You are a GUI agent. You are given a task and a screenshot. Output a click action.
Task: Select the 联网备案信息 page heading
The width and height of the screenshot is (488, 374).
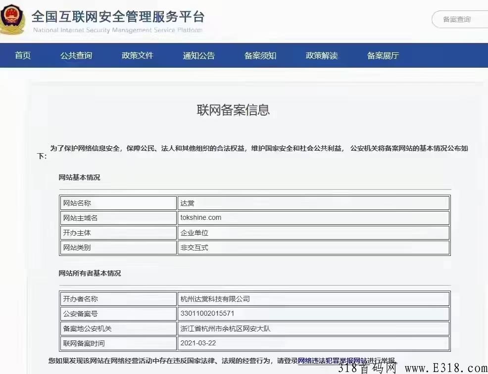pos(233,110)
